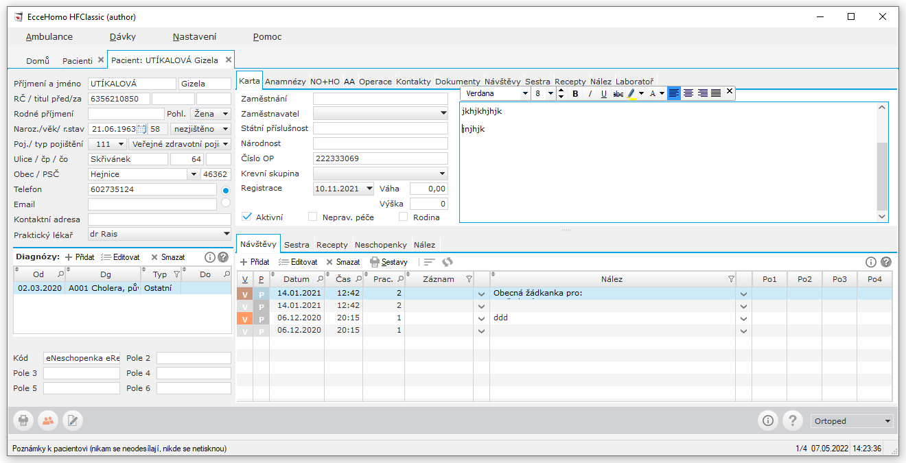Select the radio button beside Telefon
The image size is (906, 463).
226,189
